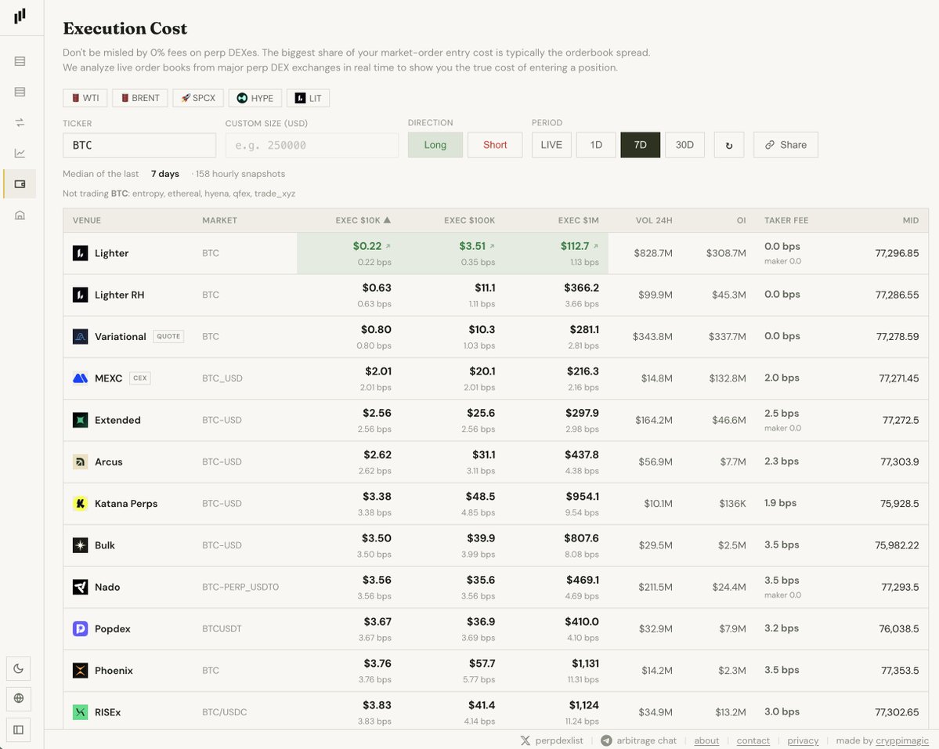
Task: Click the Arcus venue logo
Action: [80, 462]
